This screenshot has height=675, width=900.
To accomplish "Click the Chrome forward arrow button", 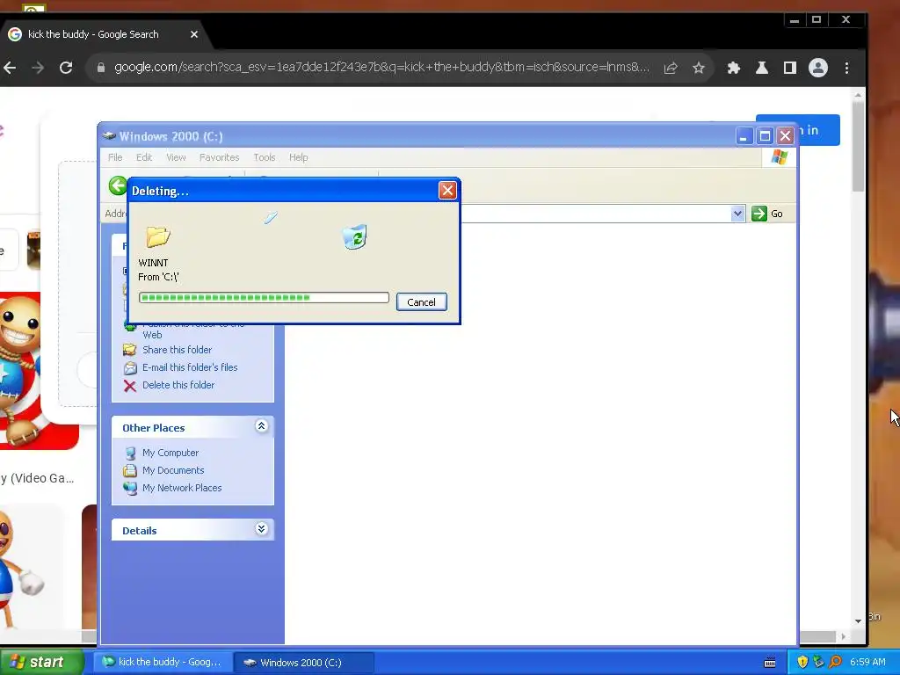I will coord(38,68).
